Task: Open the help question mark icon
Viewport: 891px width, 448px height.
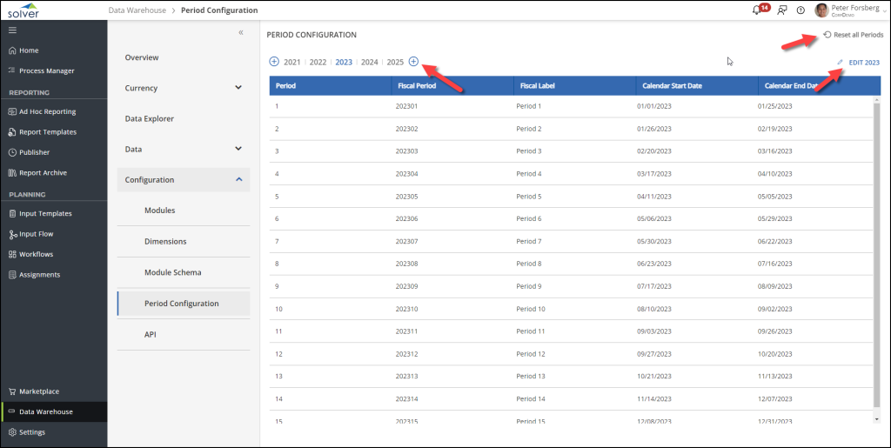Action: tap(801, 10)
